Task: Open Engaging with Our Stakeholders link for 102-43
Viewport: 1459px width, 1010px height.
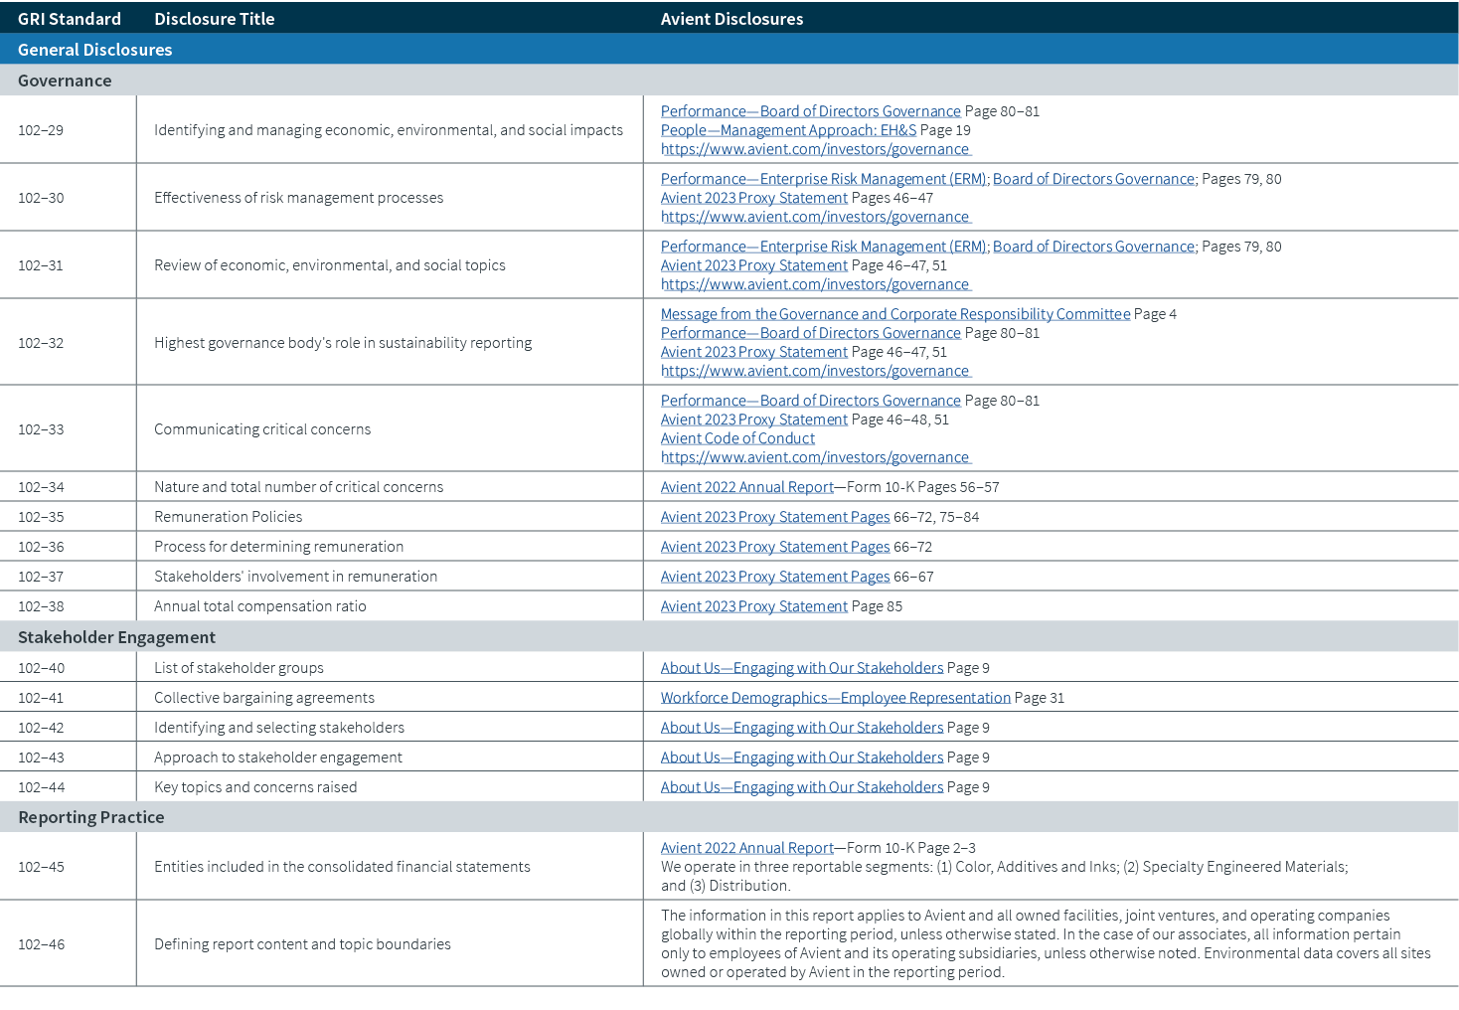Action: [801, 757]
